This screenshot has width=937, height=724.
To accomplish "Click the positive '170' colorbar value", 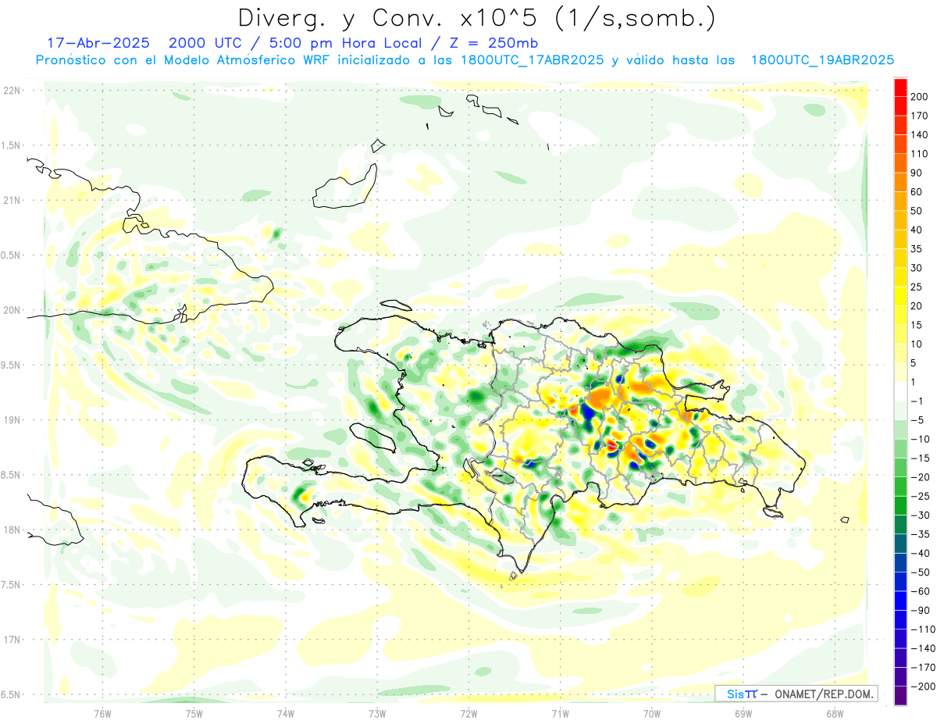I will coord(920,116).
